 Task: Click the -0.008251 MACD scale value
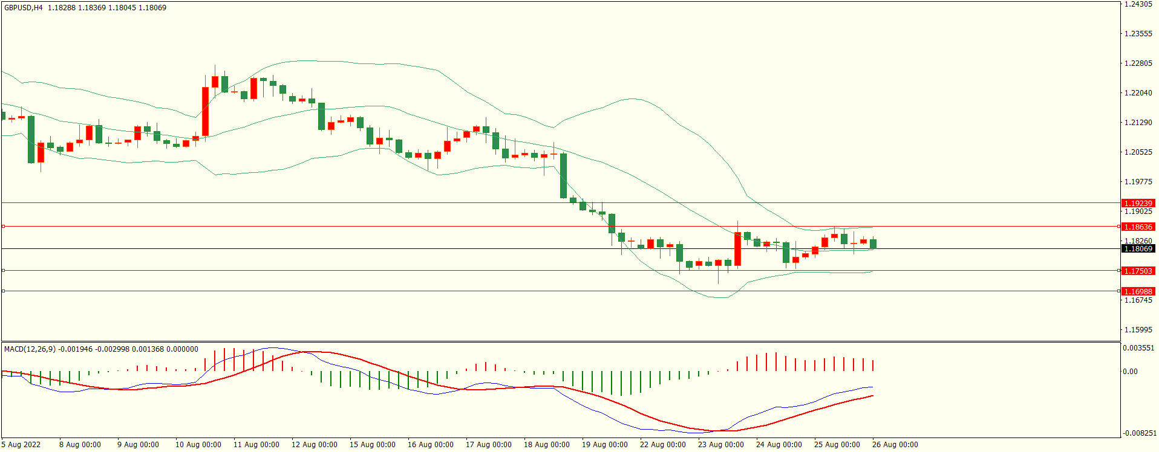(1138, 433)
